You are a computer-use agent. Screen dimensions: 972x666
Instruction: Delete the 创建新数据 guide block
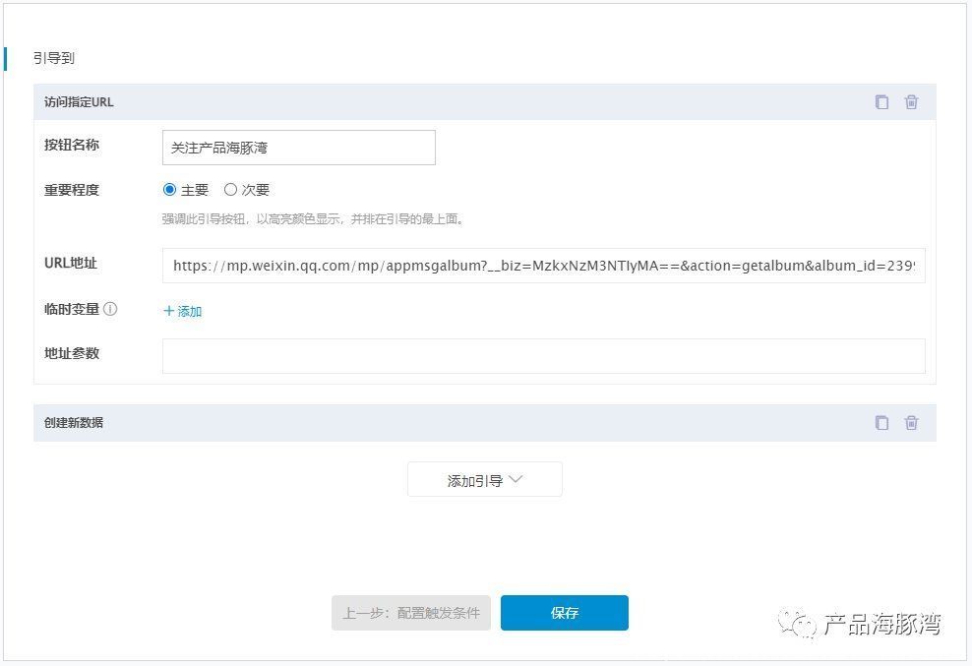point(911,423)
